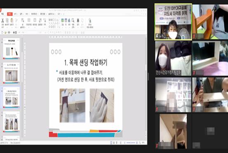Select the slide thumbnail showing hammer and tools
Viewport: 228px width, 153px height.
[x=12, y=49]
